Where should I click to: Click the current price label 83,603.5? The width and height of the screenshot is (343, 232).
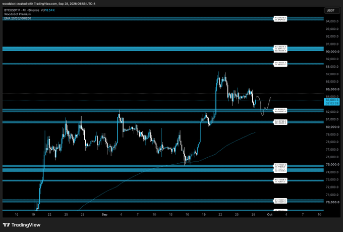pyautogui.click(x=332, y=102)
